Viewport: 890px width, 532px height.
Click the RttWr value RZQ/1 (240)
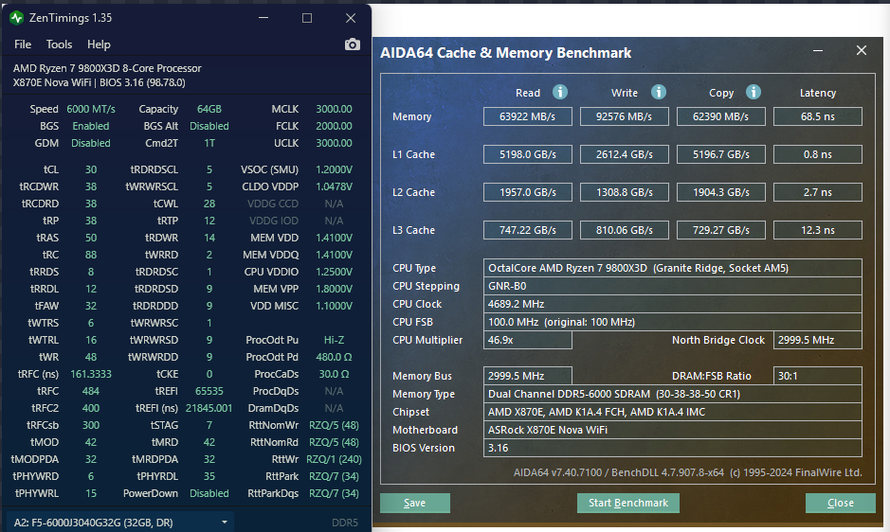click(x=334, y=459)
